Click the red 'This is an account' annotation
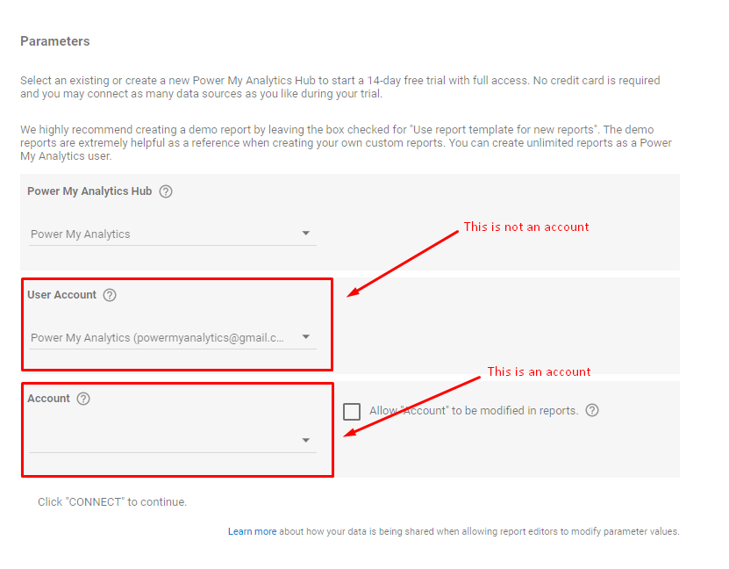Image resolution: width=729 pixels, height=569 pixels. tap(539, 371)
